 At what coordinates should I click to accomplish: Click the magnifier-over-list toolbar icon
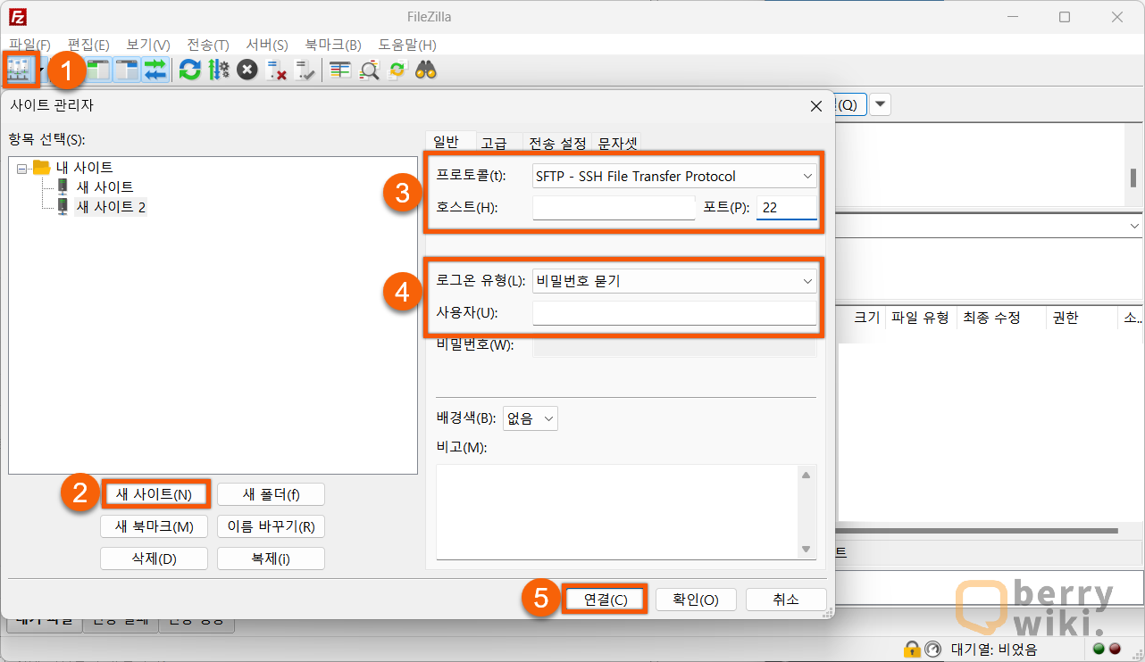[x=368, y=70]
